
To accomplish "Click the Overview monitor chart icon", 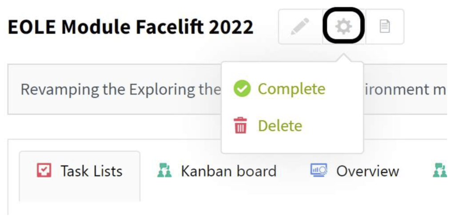I will [x=319, y=171].
